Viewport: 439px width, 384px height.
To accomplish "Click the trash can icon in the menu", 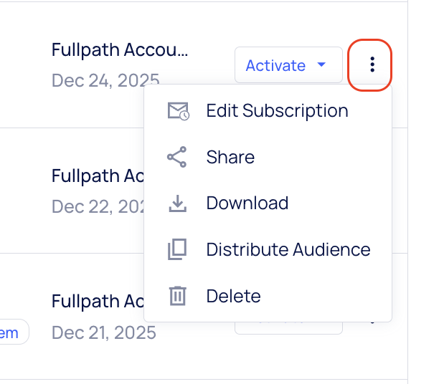I will point(177,296).
